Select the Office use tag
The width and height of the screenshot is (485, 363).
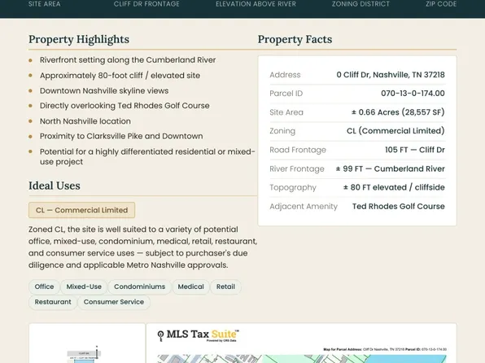pos(44,286)
